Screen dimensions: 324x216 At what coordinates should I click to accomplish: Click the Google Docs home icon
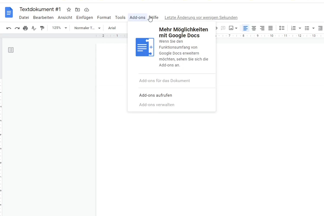pyautogui.click(x=9, y=12)
